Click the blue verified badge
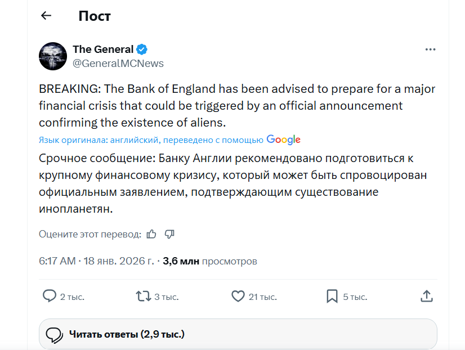Screen dimensions: 465x350 142,49
